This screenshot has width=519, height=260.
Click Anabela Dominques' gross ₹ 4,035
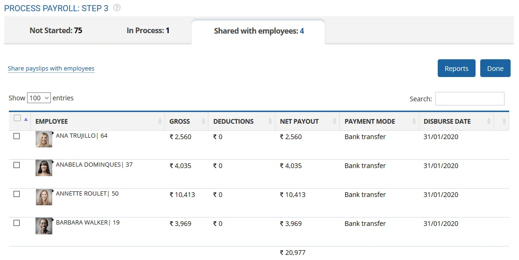[180, 166]
